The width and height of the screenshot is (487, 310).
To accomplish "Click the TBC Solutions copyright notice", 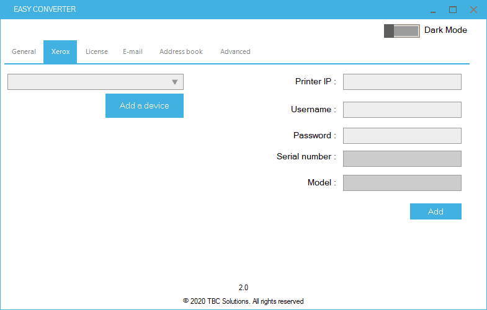I will (x=243, y=301).
